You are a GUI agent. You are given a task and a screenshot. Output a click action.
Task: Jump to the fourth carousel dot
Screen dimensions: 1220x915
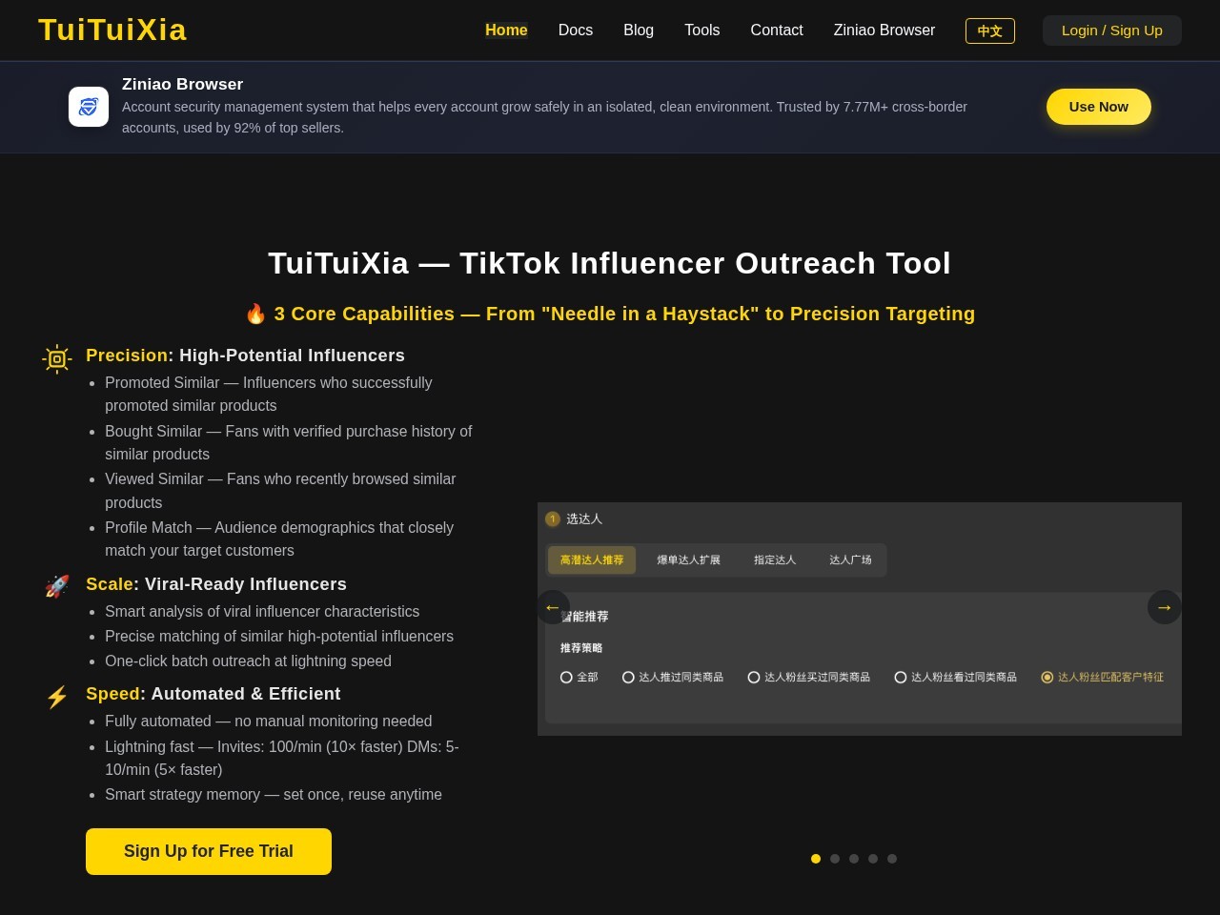(873, 859)
